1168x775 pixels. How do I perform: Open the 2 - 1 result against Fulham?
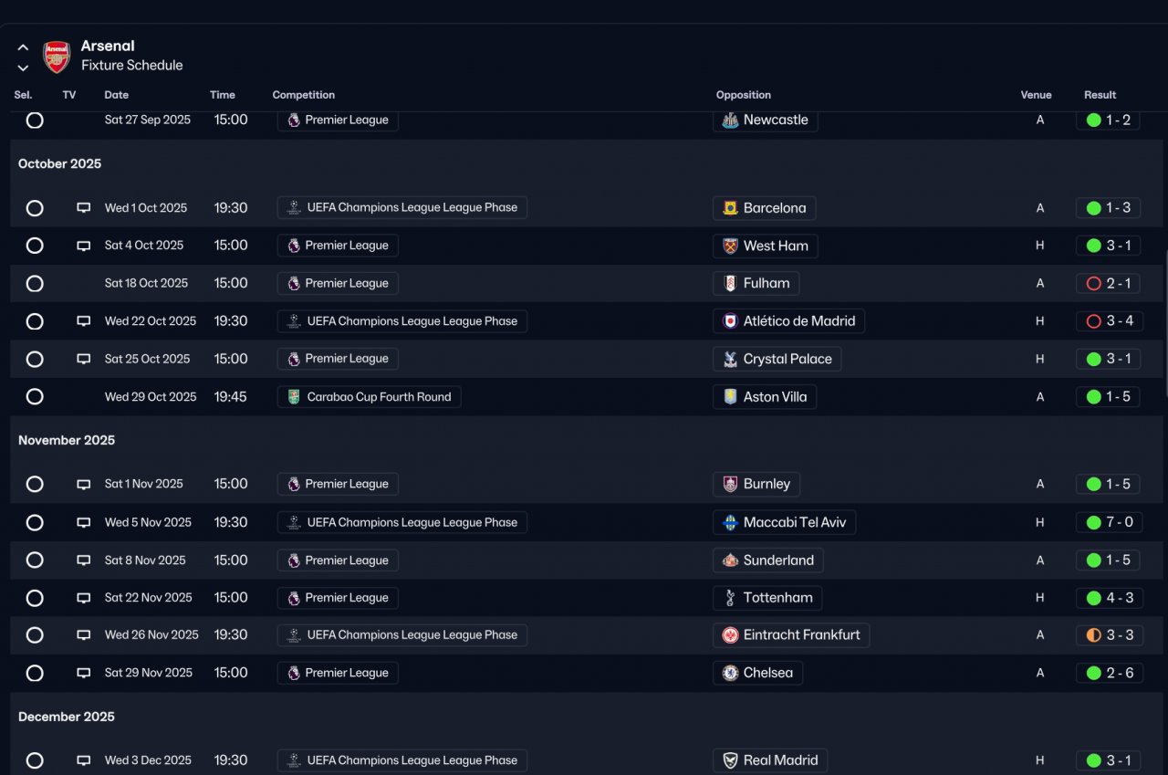pyautogui.click(x=1108, y=284)
